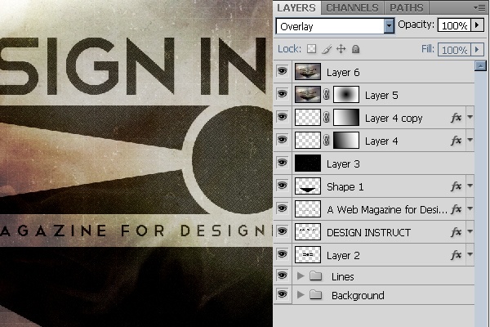Viewport: 490px width, 327px height.
Task: Select Layer 4 gradient mask thumbnail
Action: pyautogui.click(x=346, y=140)
